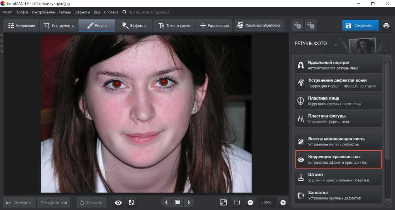Select Коррекция красных глаз tool
395x210 pixels.
[x=338, y=159]
